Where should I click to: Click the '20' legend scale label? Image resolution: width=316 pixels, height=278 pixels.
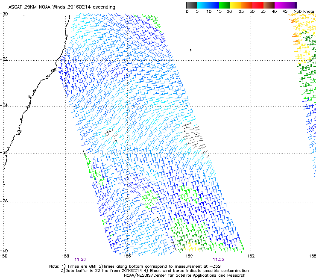(x=229, y=12)
